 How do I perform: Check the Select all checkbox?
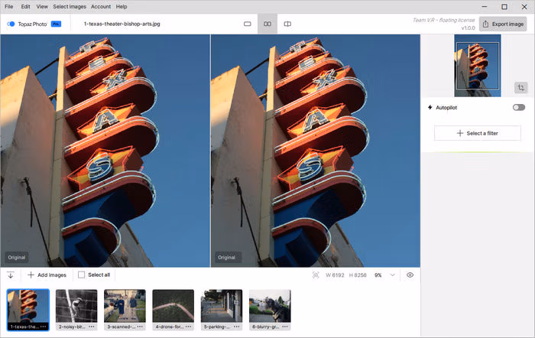(81, 275)
